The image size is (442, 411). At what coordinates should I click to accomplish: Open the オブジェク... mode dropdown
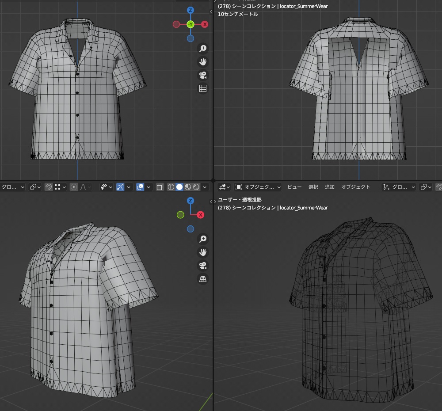pyautogui.click(x=258, y=187)
